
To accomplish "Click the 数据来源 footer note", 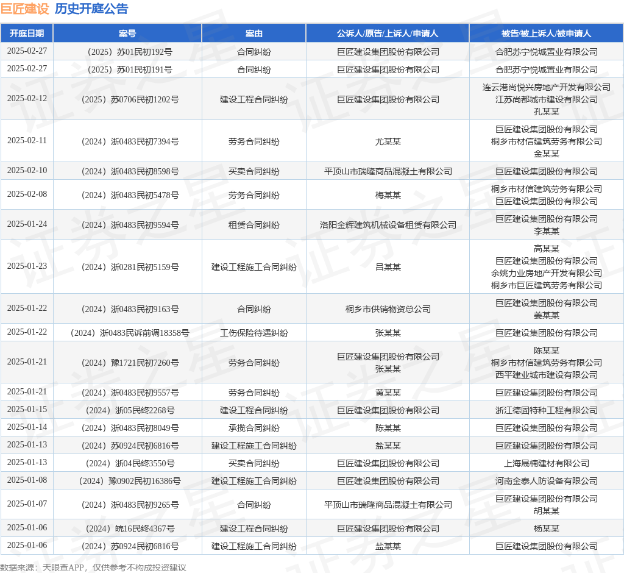I will [93, 568].
